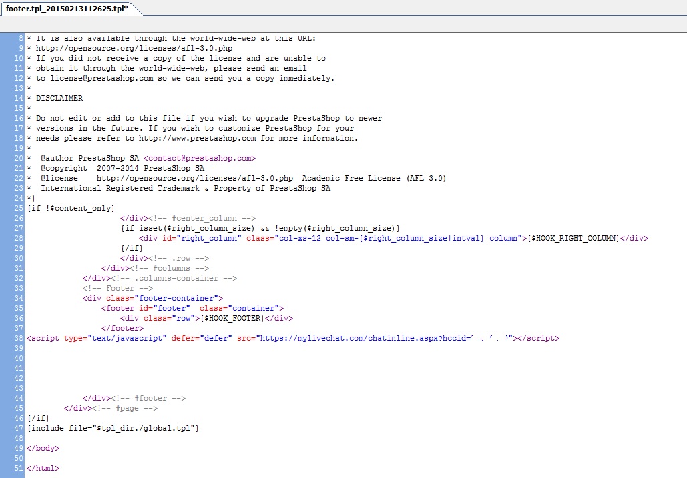Click '{$HOOK_RIGHT_COLUMN}' on line 28
687x478 pixels.
(x=574, y=239)
